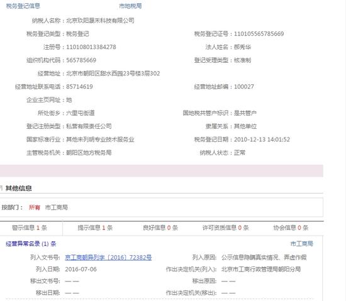Click the 市地税局 link at top
This screenshot has width=346, height=301.
click(x=130, y=6)
